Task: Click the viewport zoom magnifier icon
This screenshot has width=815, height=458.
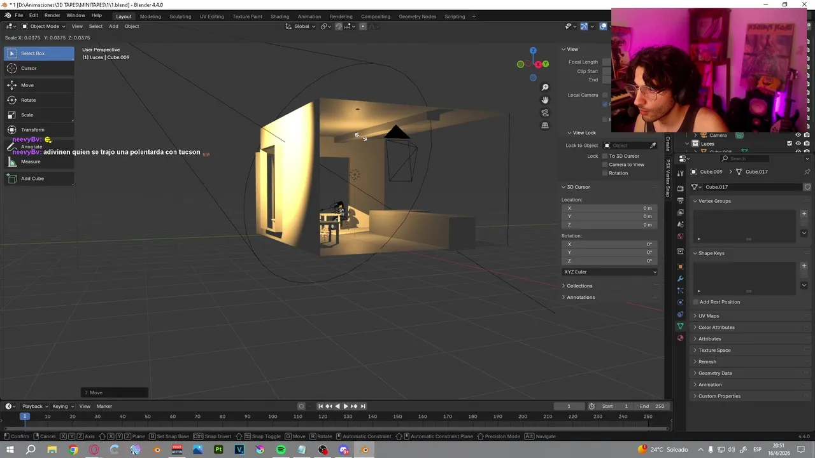Action: 545,87
